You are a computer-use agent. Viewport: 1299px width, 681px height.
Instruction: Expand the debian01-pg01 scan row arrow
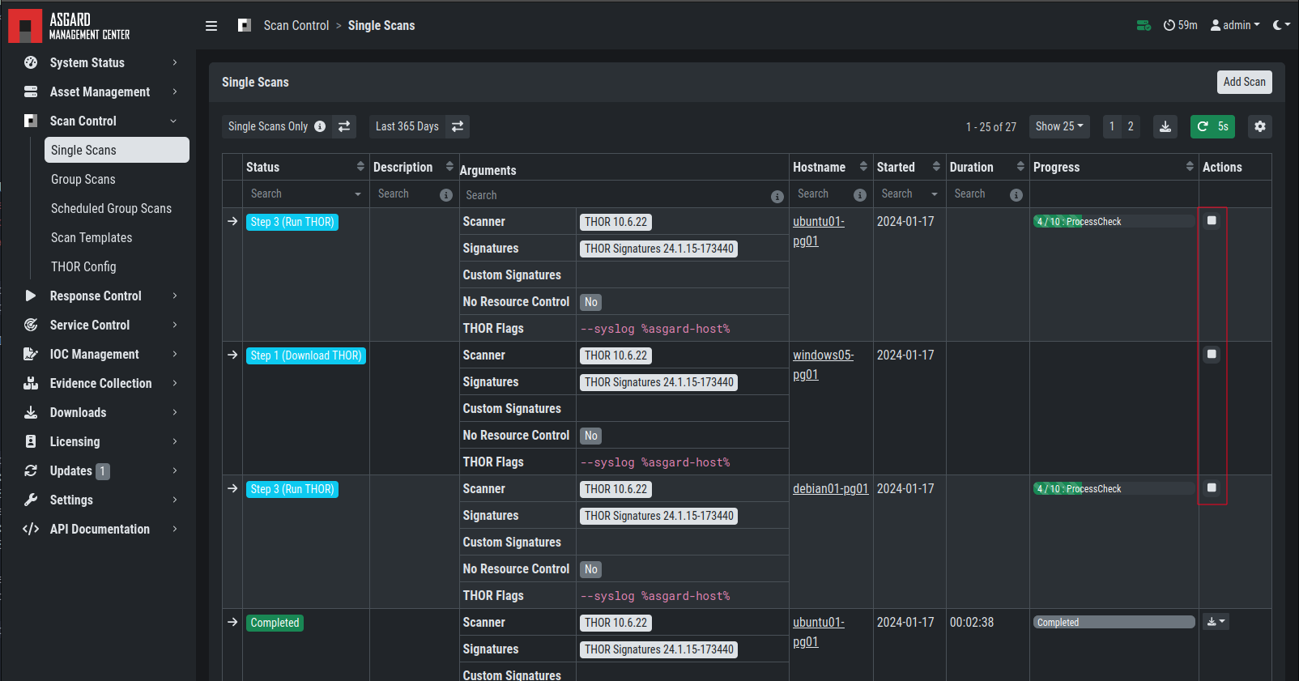[232, 488]
